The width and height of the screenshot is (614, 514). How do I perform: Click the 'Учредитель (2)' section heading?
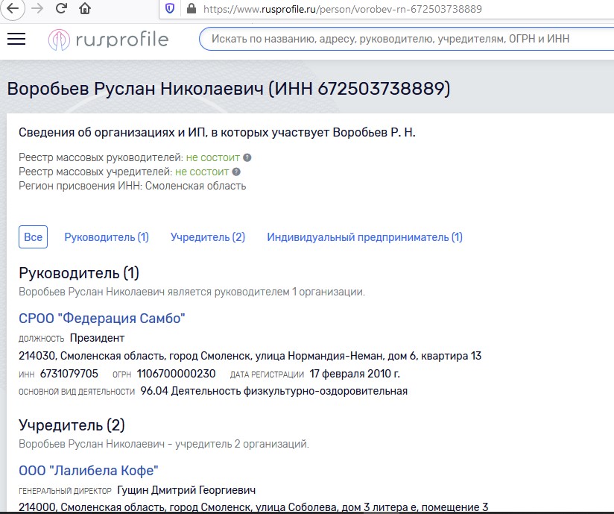(72, 425)
